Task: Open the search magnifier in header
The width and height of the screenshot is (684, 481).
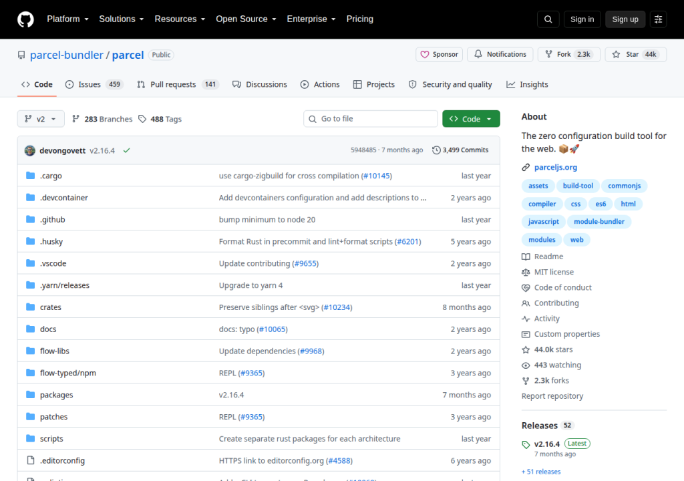Action: point(548,19)
